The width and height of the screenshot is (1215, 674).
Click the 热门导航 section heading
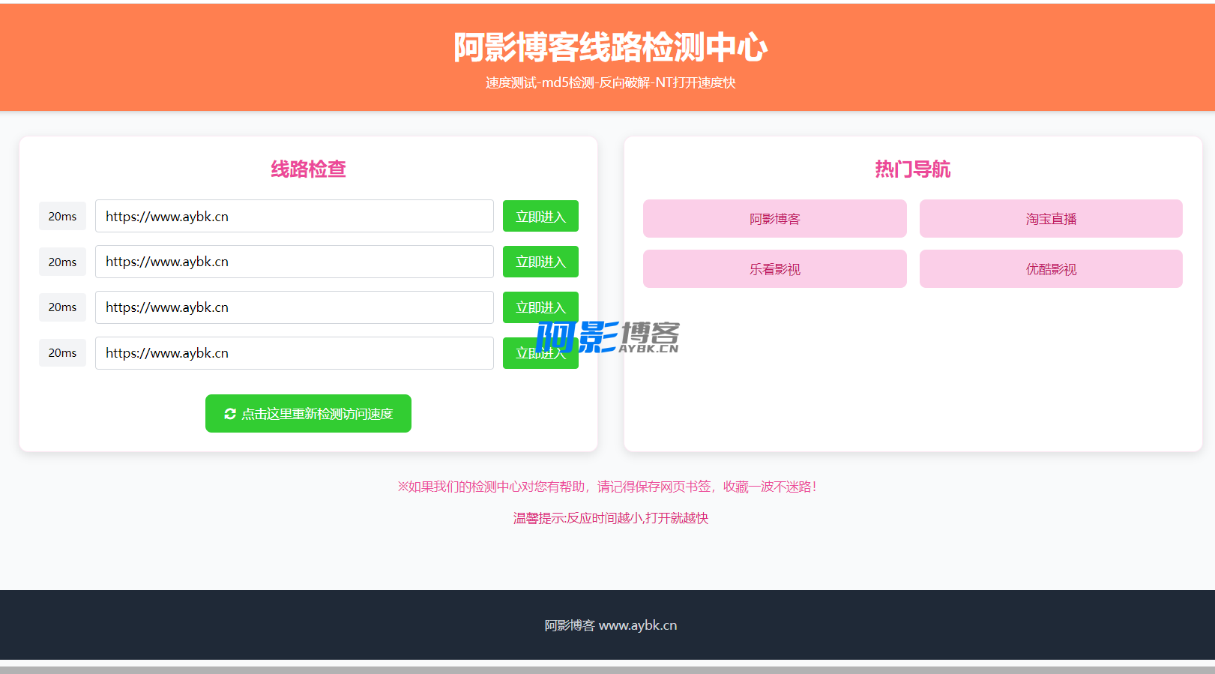coord(912,169)
